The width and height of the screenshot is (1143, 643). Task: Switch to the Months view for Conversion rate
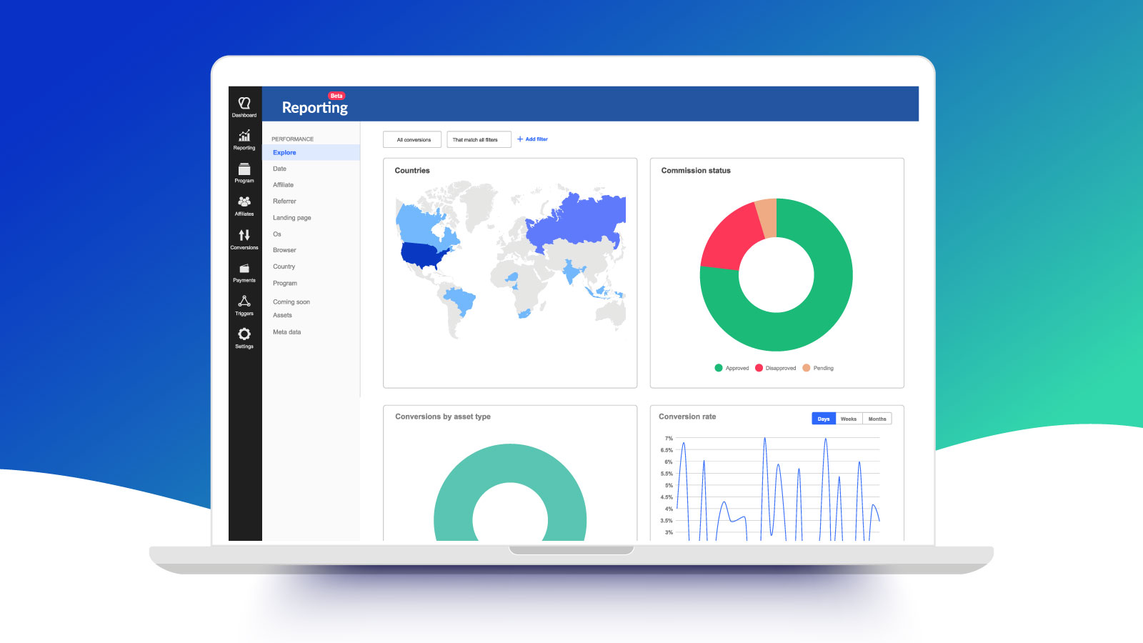[877, 419]
